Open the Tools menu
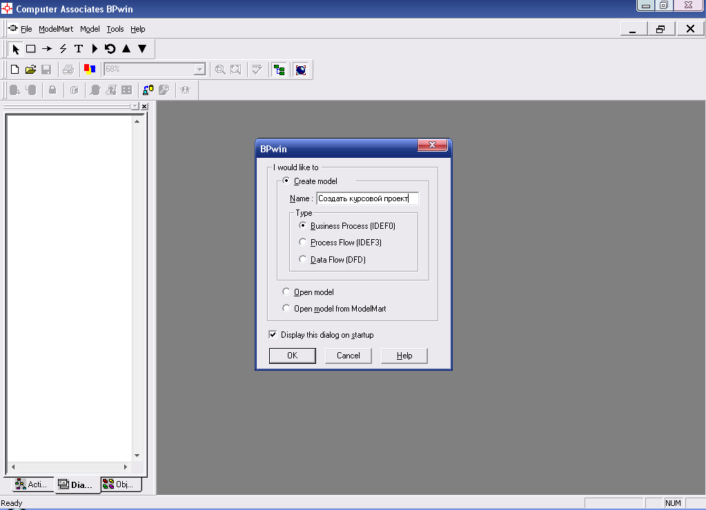This screenshot has height=510, width=706. click(x=115, y=29)
